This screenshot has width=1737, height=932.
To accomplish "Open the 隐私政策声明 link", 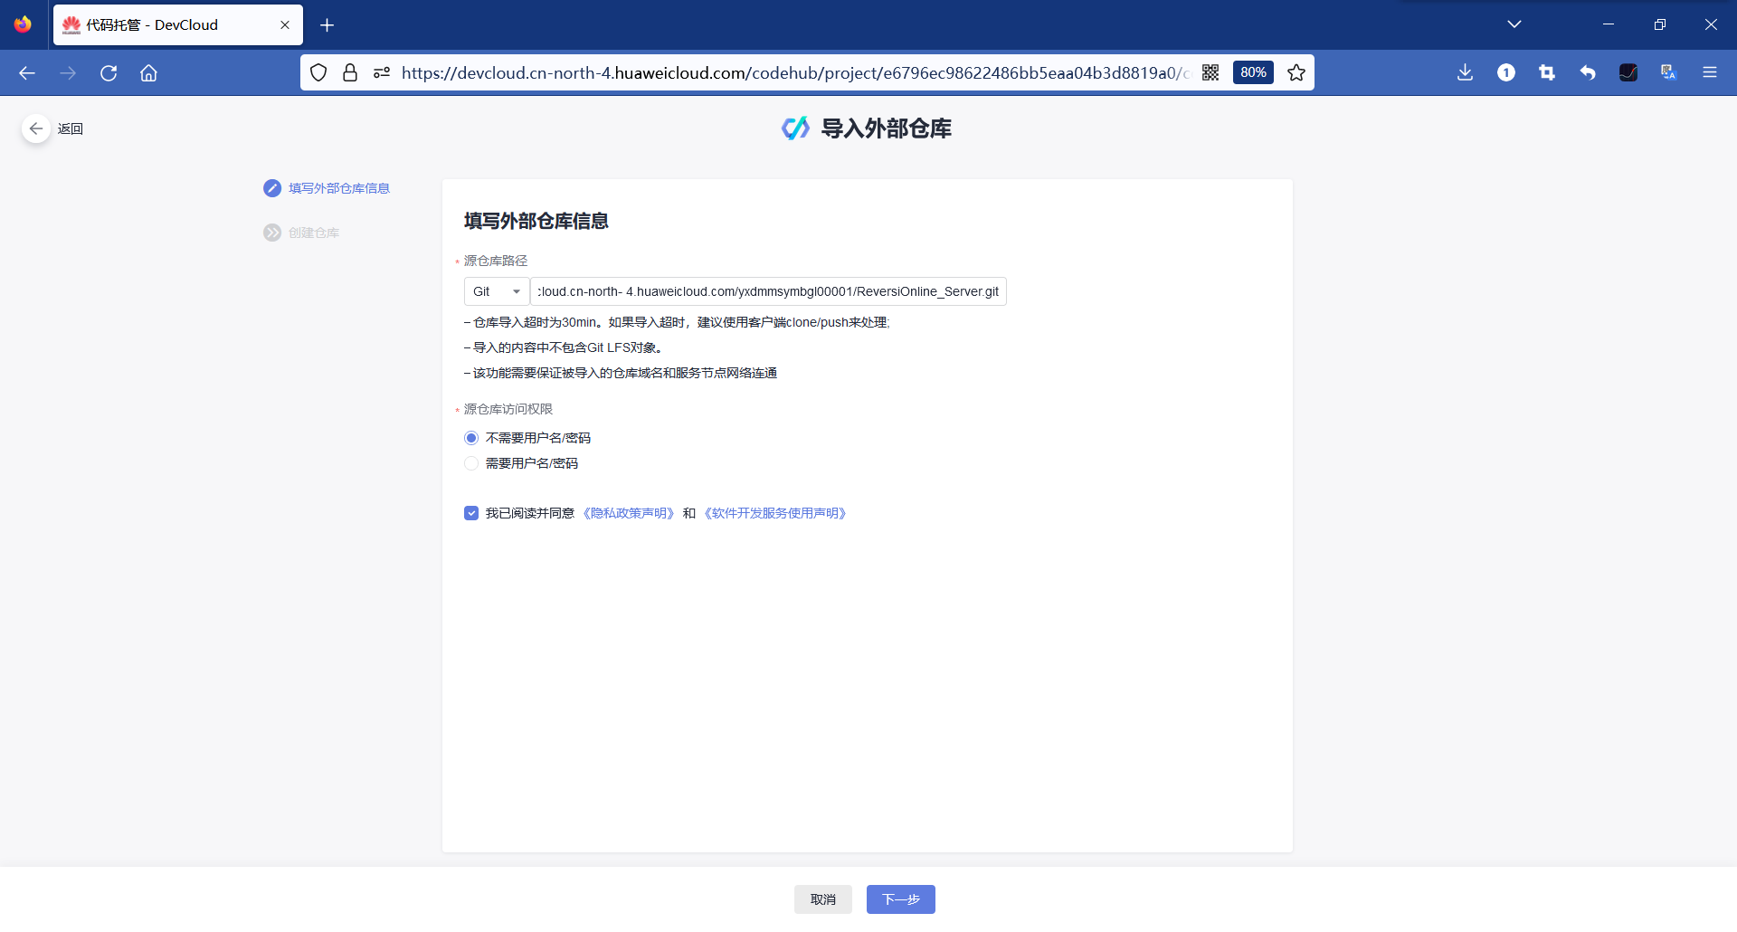I will tap(629, 512).
